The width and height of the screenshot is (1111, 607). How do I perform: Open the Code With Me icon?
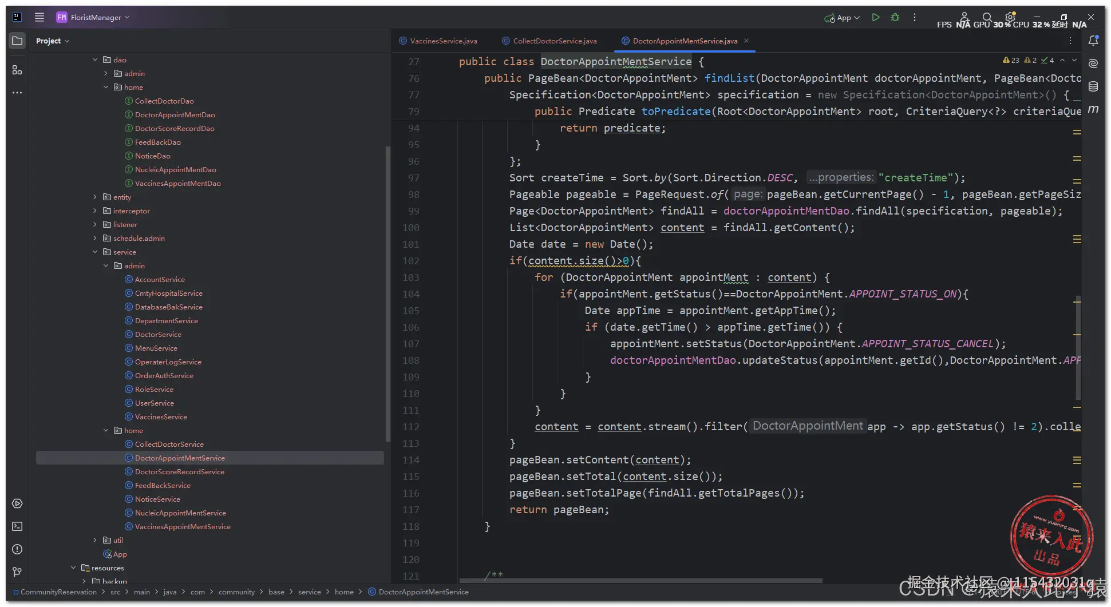[964, 17]
